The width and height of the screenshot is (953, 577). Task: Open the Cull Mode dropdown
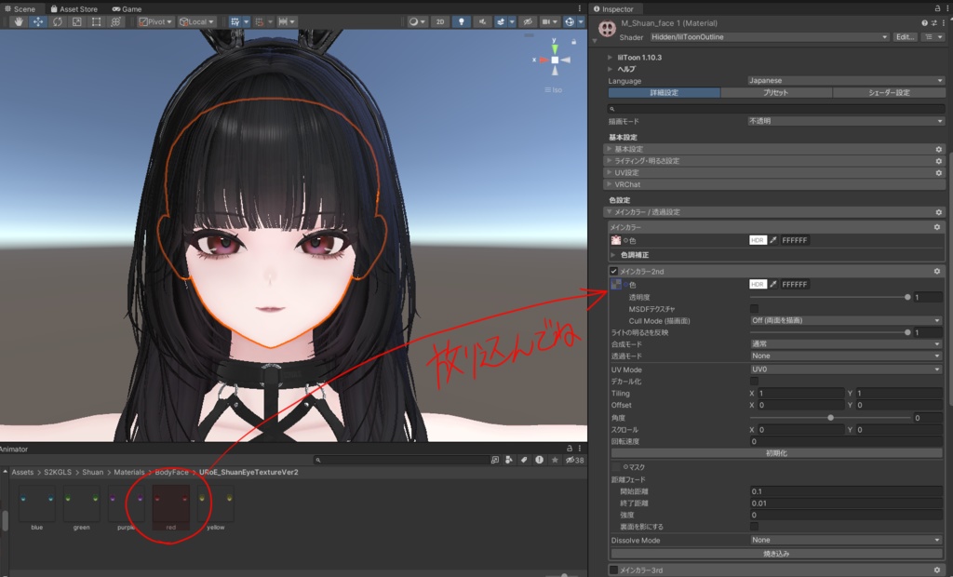[845, 321]
